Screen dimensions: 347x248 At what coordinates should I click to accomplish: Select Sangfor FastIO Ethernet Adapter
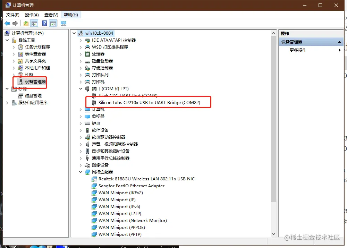132,186
